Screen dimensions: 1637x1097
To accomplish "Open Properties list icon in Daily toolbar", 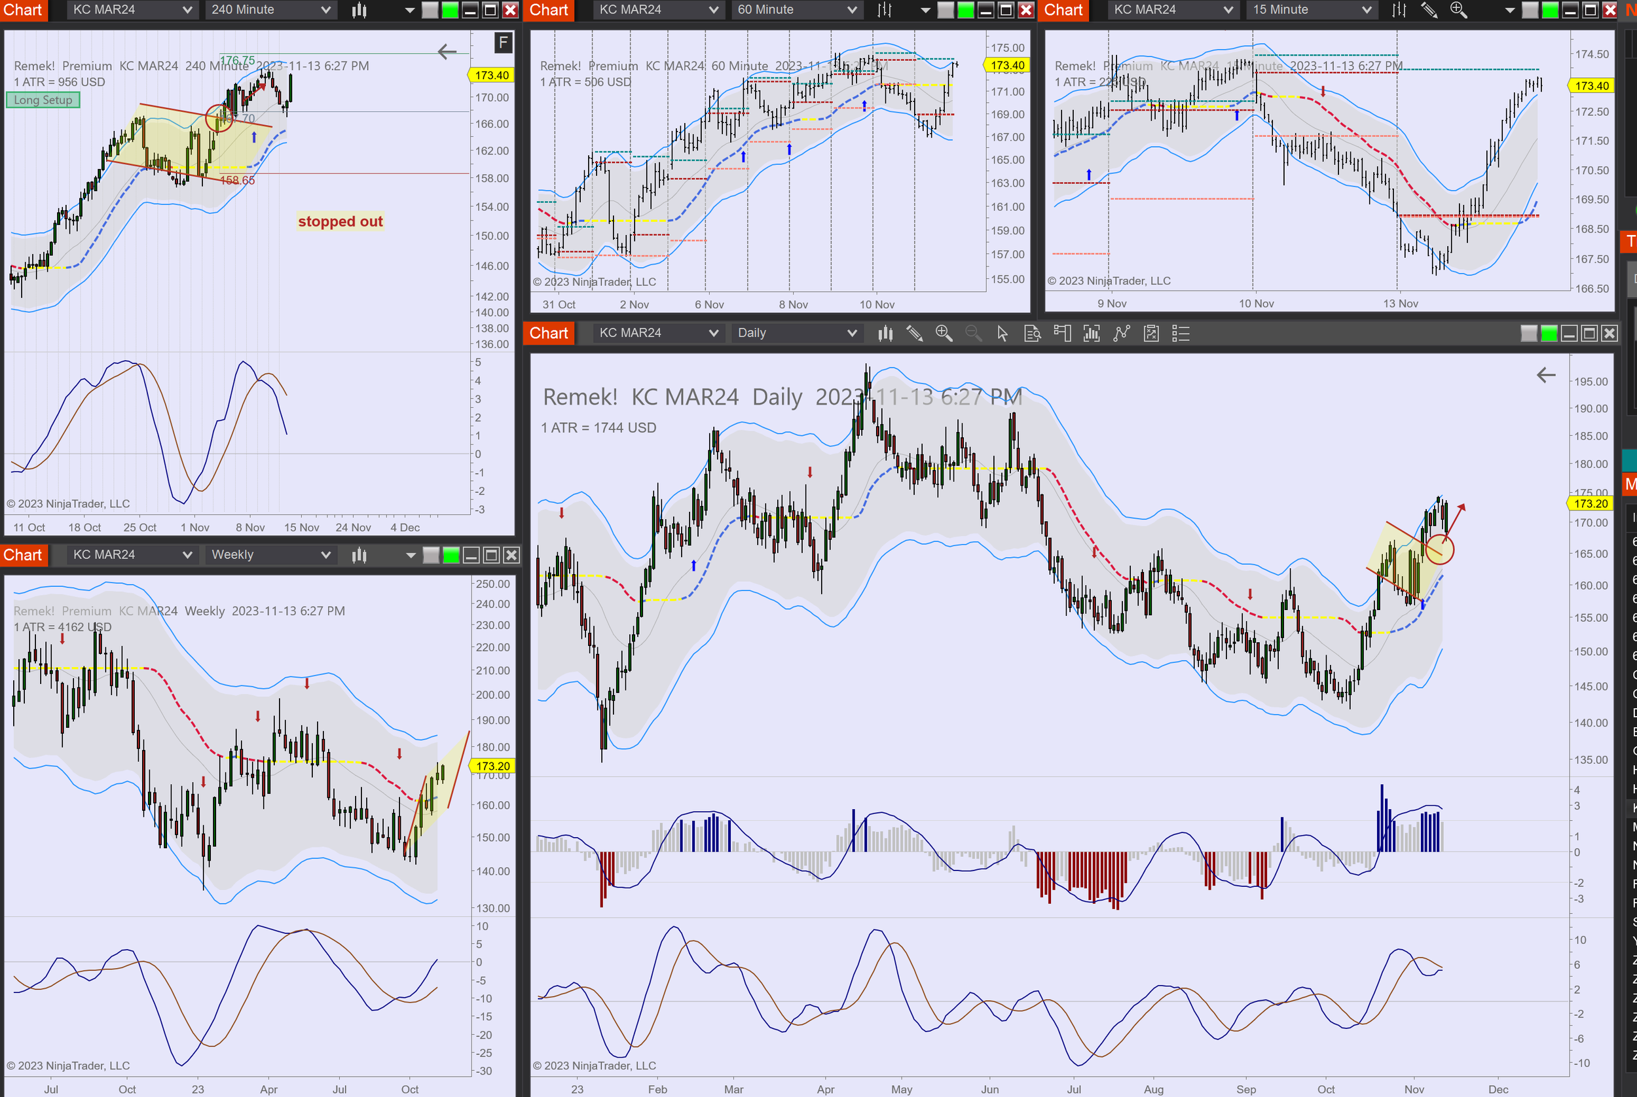I will click(x=1181, y=334).
